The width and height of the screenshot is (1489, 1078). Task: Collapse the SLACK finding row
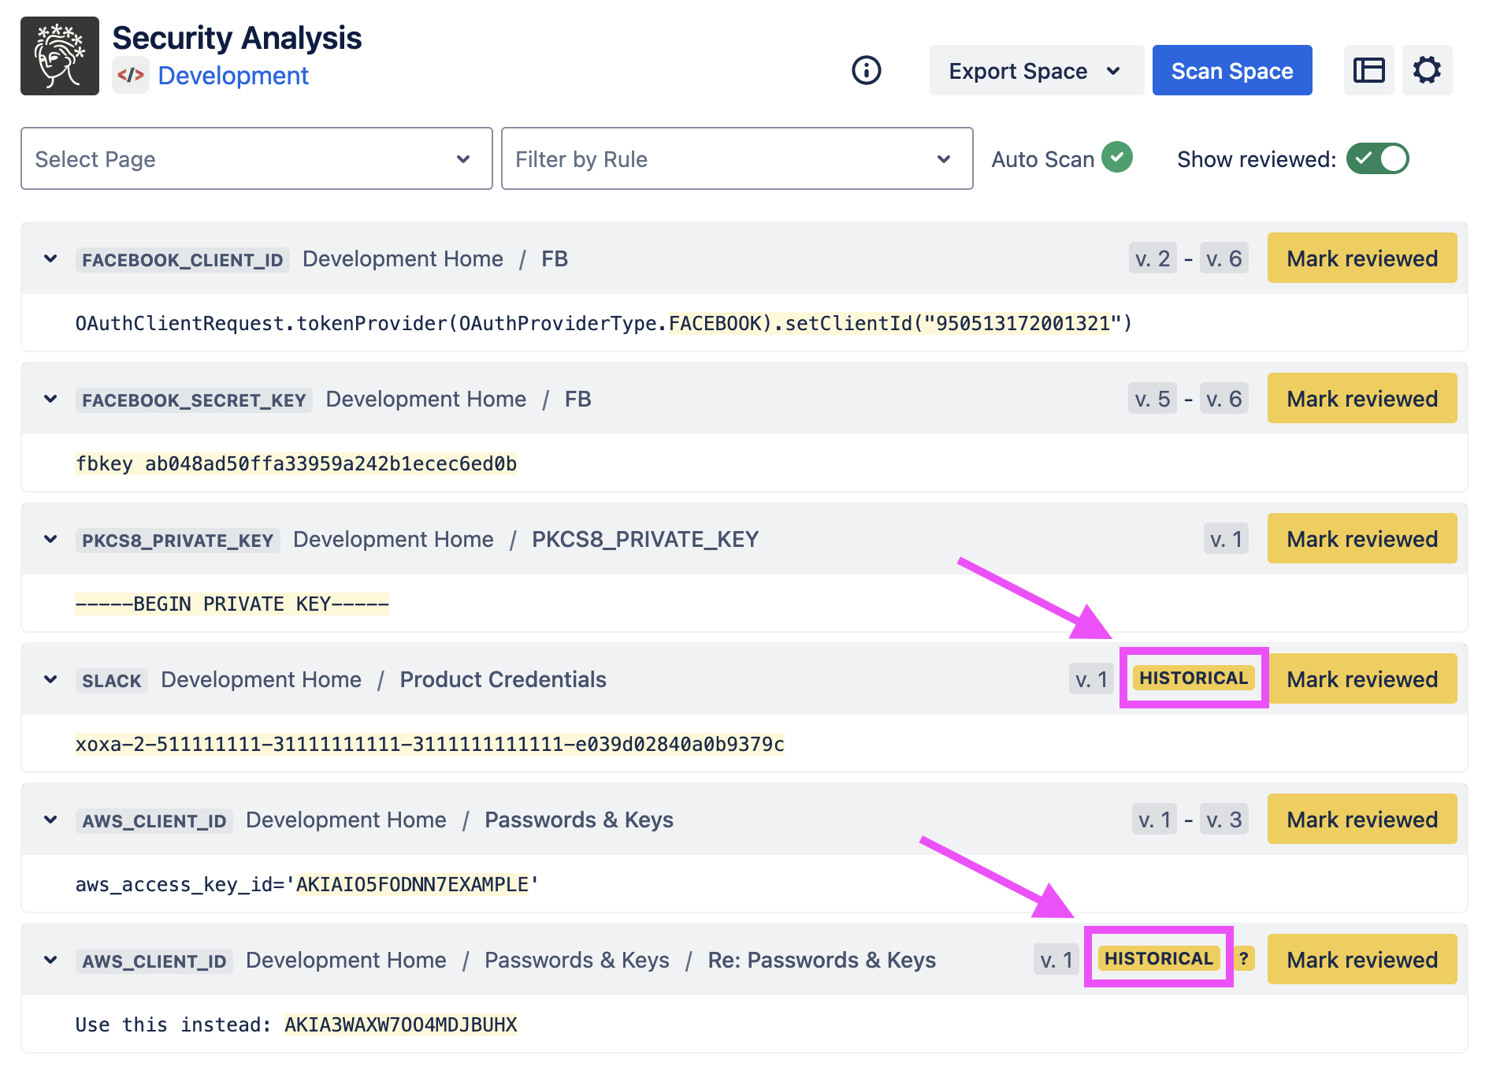pyautogui.click(x=50, y=680)
